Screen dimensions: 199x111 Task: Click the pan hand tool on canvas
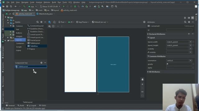click(x=142, y=80)
